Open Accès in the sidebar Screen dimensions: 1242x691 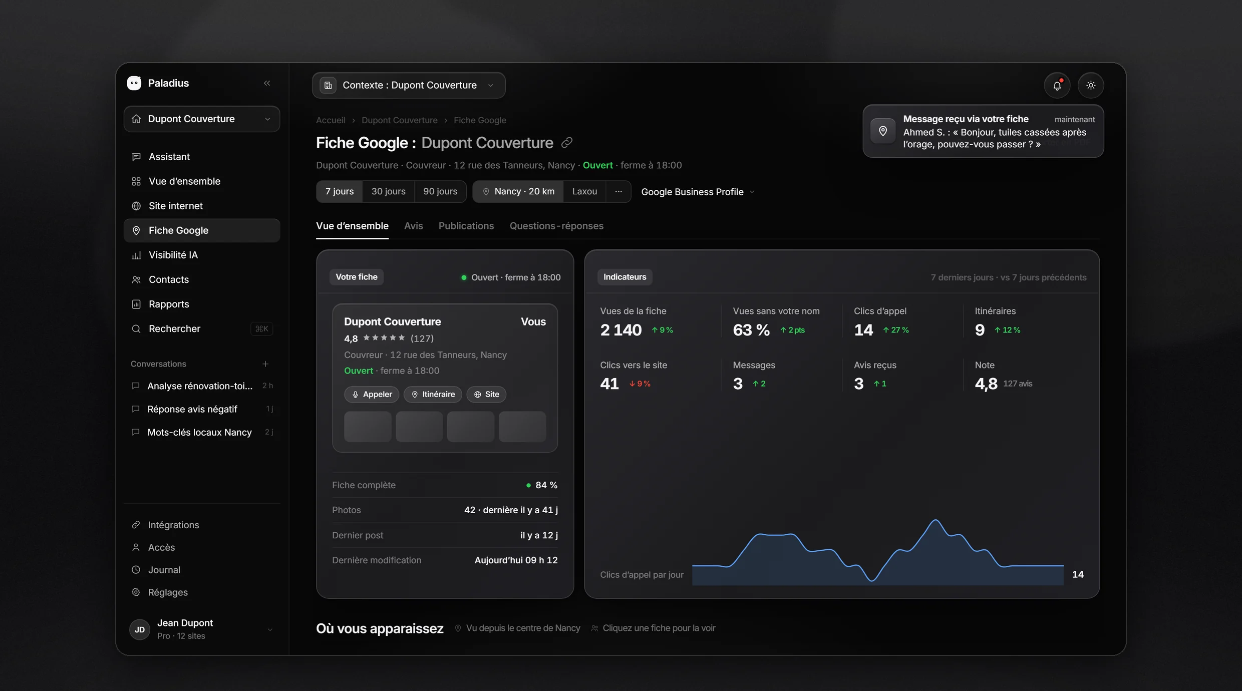[202, 547]
